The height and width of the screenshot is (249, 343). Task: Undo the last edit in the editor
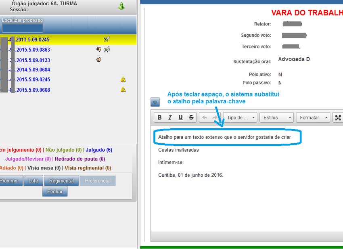[205, 117]
